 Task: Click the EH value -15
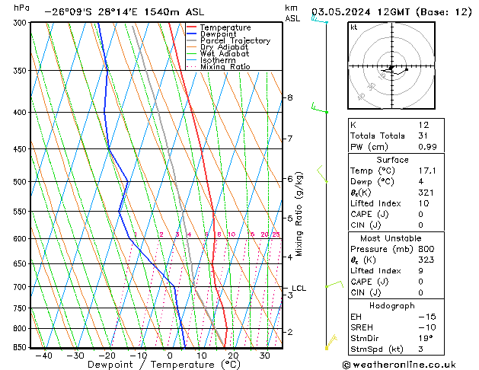tap(427, 317)
